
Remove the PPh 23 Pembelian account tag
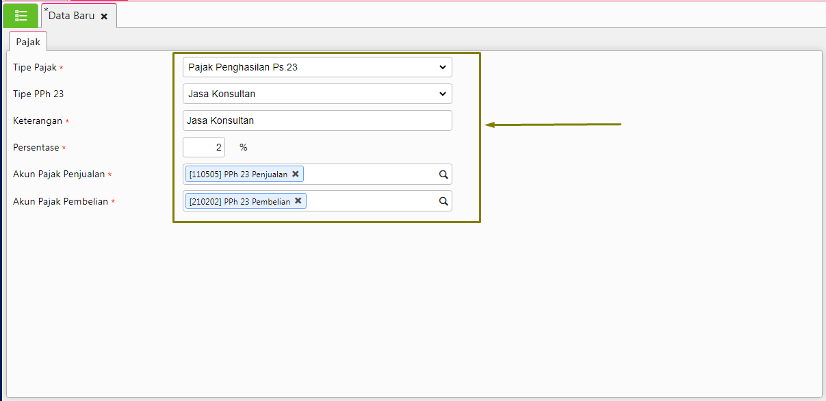coord(298,201)
